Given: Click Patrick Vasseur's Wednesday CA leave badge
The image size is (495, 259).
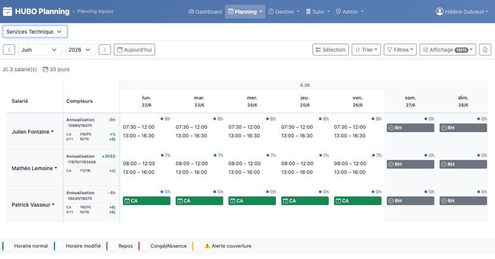Looking at the screenshot, I should coord(252,201).
